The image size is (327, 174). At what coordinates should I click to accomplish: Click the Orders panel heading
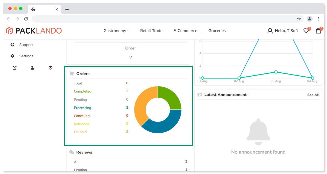click(83, 74)
